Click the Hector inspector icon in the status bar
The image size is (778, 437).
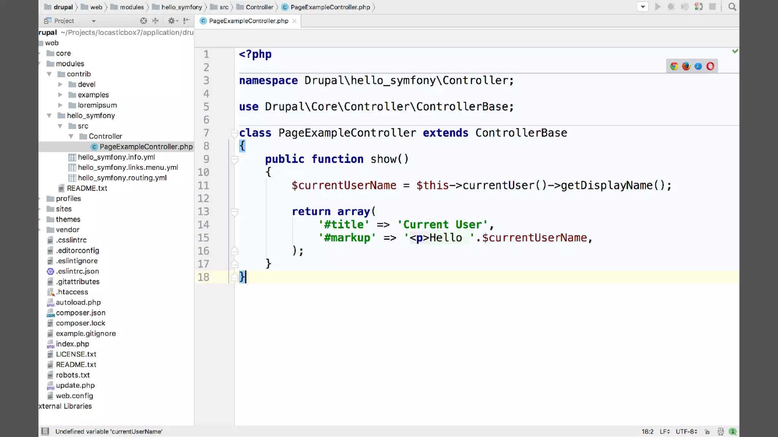(720, 431)
